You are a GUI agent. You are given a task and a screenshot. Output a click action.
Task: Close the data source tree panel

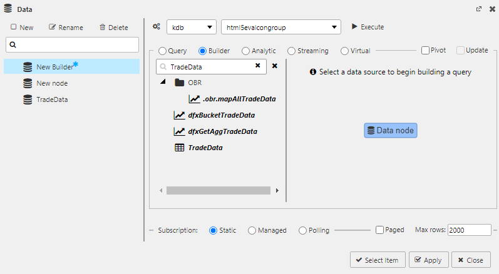[274, 66]
